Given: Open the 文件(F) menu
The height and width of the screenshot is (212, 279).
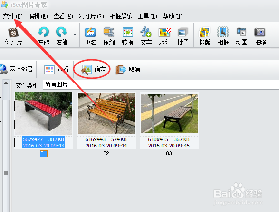Looking at the screenshot, I should pyautogui.click(x=13, y=16).
